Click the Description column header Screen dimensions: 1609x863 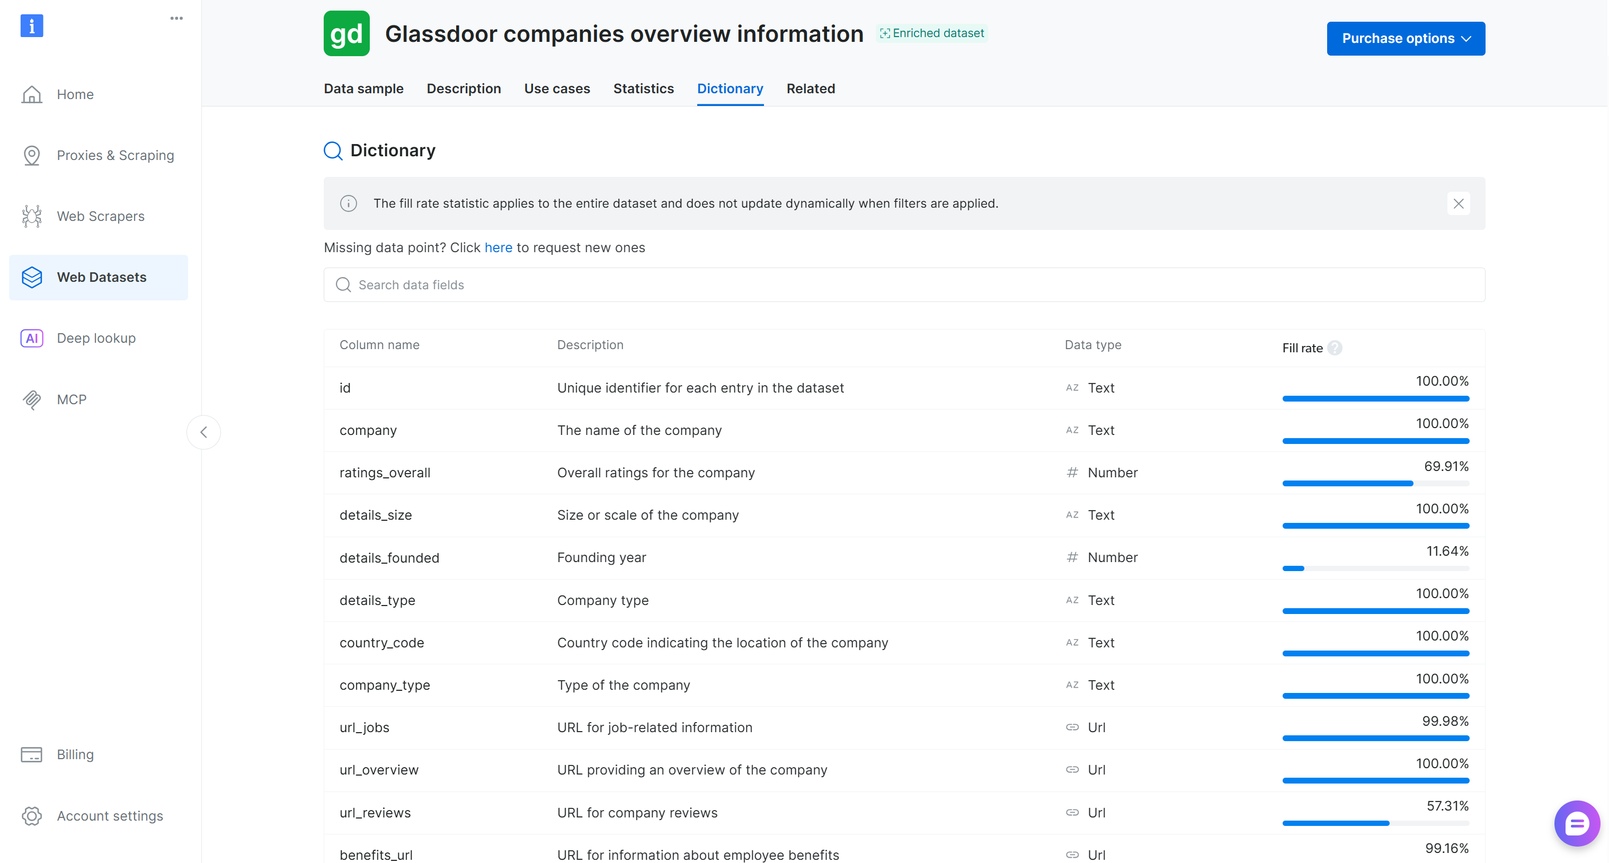point(590,345)
